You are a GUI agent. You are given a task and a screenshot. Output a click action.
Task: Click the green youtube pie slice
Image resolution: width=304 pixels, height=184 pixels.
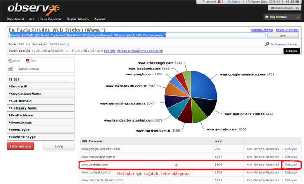(x=198, y=112)
